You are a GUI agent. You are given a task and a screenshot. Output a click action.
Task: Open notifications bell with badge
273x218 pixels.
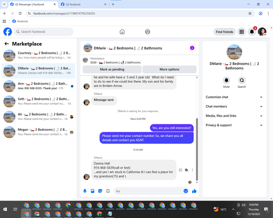pyautogui.click(x=252, y=32)
